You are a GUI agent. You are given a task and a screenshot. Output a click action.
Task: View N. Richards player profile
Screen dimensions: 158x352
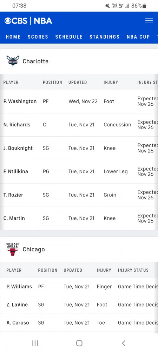click(x=17, y=125)
